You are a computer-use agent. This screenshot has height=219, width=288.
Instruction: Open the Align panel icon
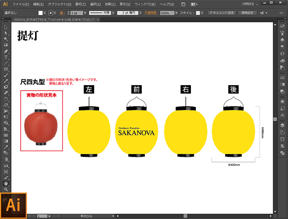click(x=282, y=146)
